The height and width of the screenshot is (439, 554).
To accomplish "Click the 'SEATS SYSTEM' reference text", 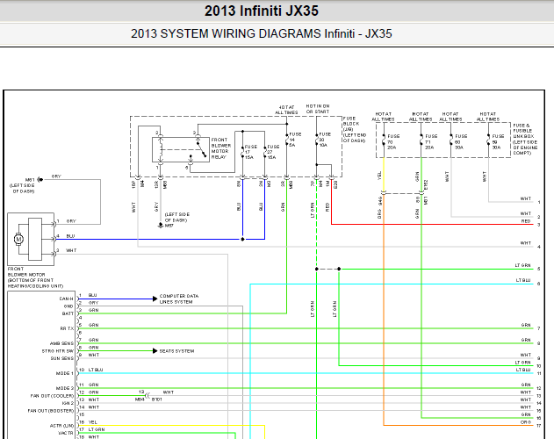I will coord(176,351).
